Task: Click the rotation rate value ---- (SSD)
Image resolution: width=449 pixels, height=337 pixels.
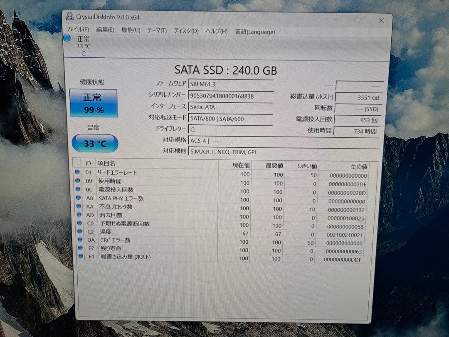Action: (358, 109)
